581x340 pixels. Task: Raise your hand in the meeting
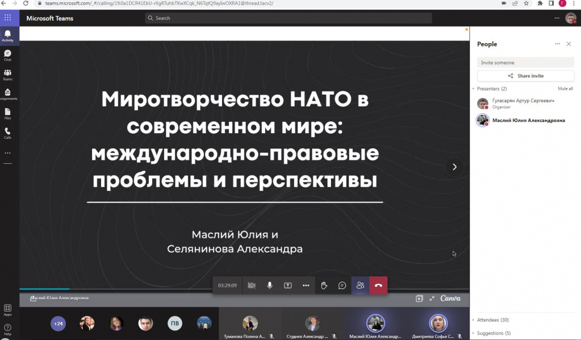pyautogui.click(x=324, y=285)
